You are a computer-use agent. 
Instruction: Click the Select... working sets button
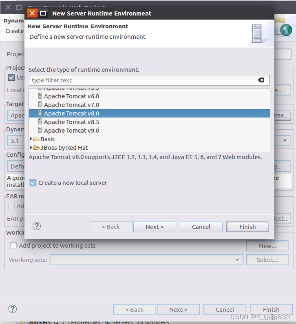click(267, 260)
